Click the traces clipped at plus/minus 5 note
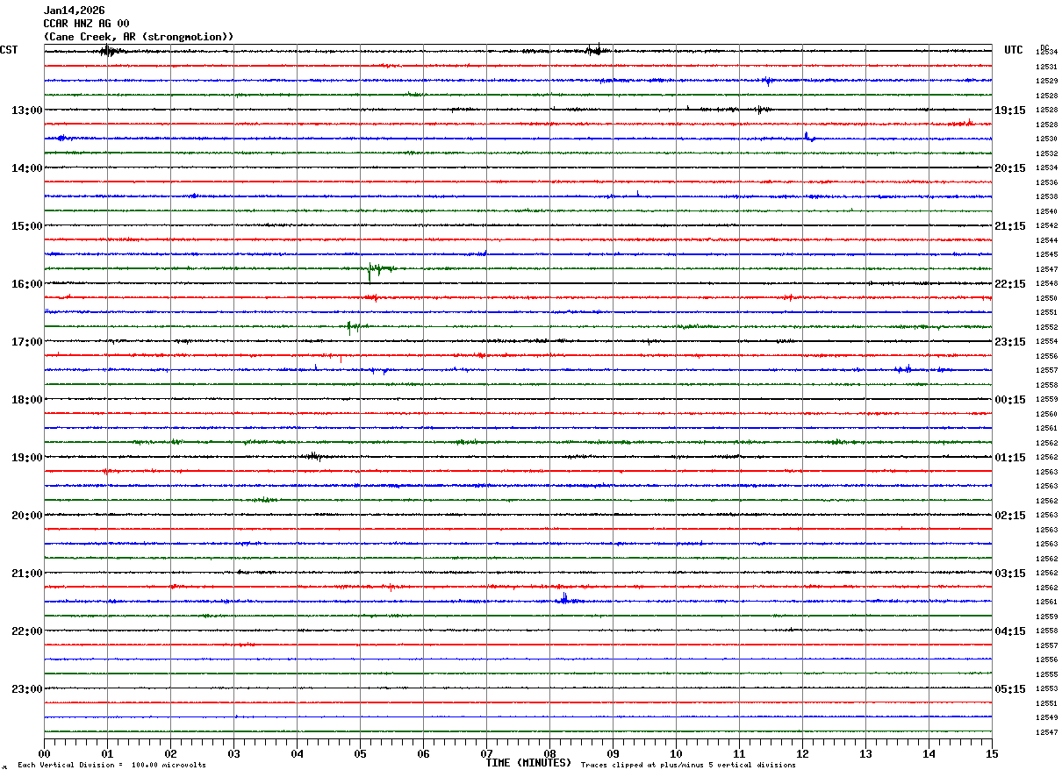 point(688,766)
